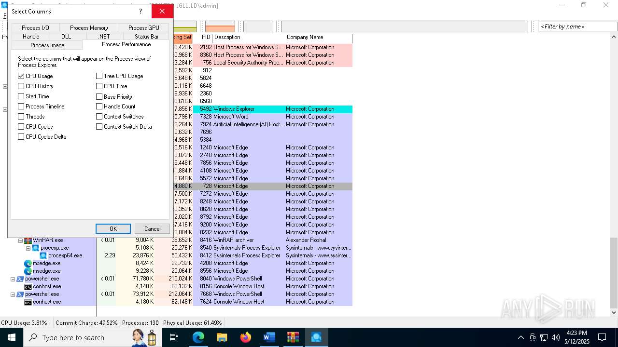Enable the Threads column
The height and width of the screenshot is (347, 618).
tap(21, 117)
